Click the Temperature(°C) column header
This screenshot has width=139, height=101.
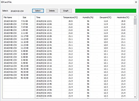pos(70,17)
